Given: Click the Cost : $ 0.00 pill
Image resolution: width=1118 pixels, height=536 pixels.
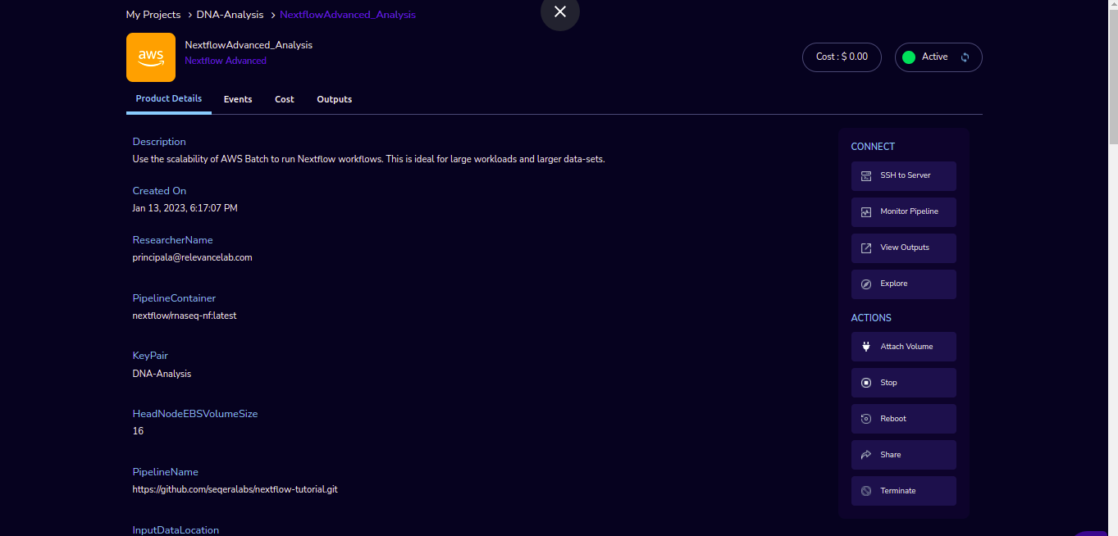Looking at the screenshot, I should 842,57.
